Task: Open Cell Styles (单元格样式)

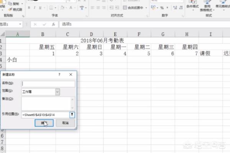Action: pos(223,5)
